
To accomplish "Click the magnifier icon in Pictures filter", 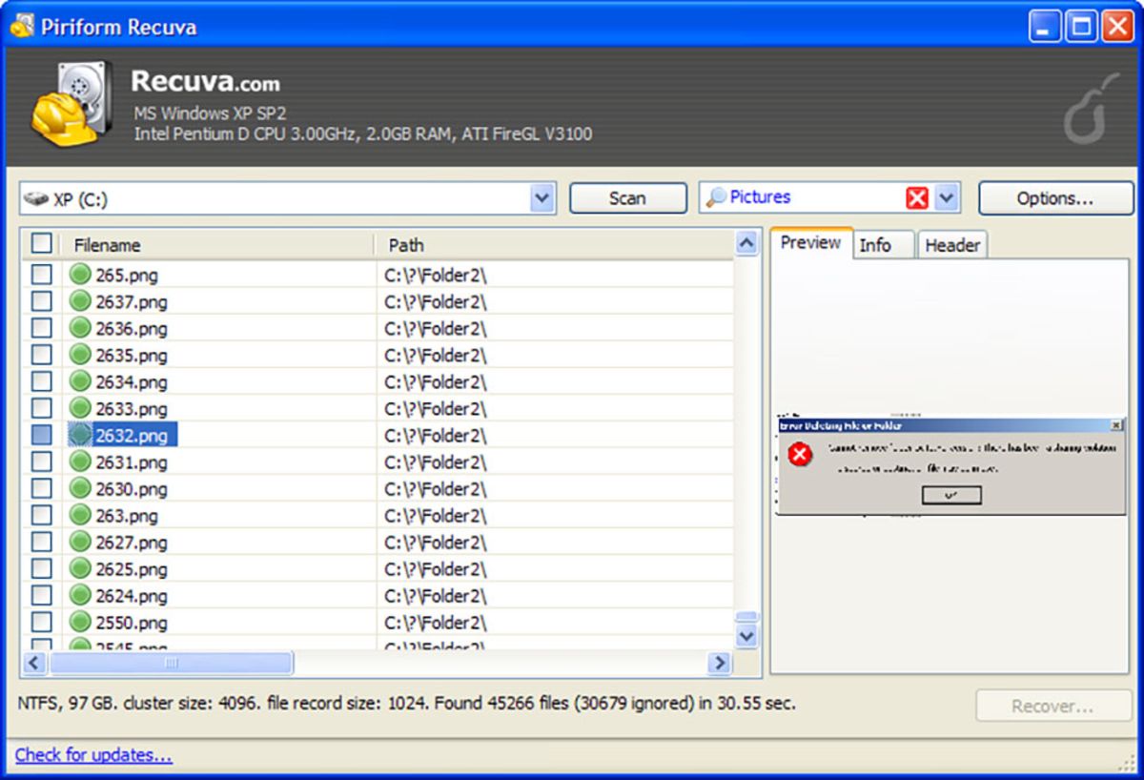I will [716, 197].
